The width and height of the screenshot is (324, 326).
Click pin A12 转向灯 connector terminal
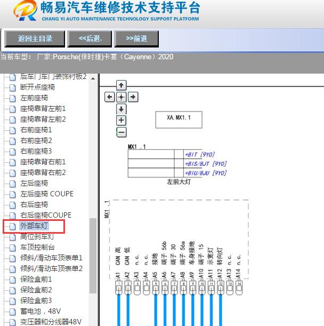(221, 288)
